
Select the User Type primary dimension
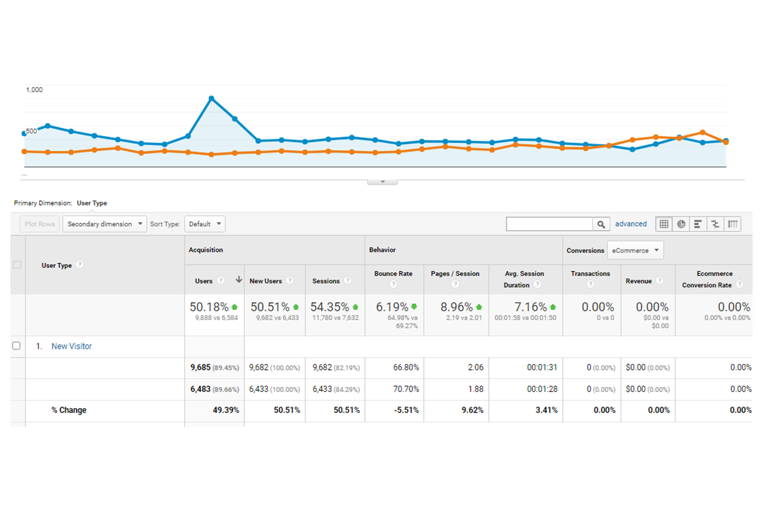92,203
